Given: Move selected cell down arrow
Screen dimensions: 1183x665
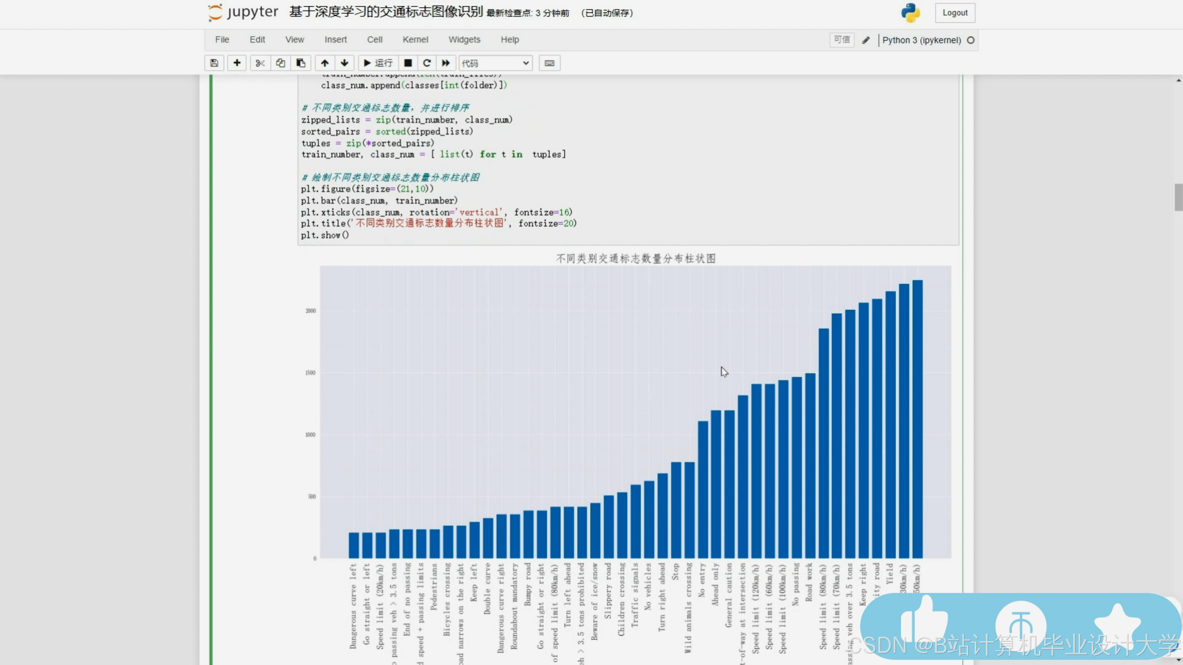Looking at the screenshot, I should click(344, 63).
